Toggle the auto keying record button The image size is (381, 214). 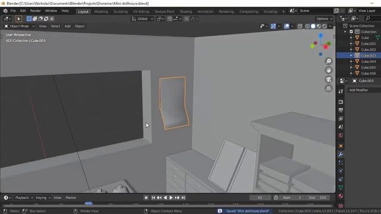click(x=146, y=198)
